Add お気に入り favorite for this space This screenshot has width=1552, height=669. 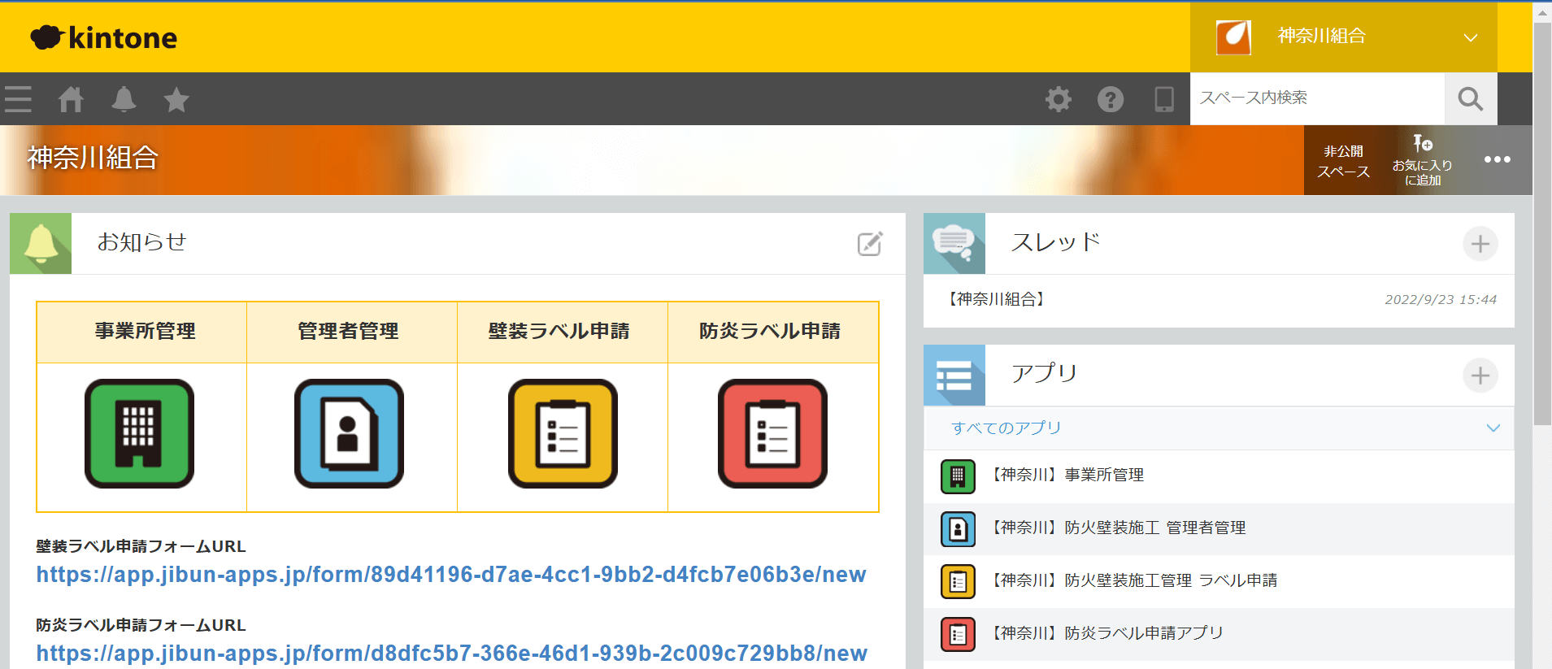click(x=1422, y=160)
